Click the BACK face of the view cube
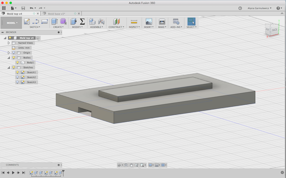The image size is (286, 178). [274, 29]
